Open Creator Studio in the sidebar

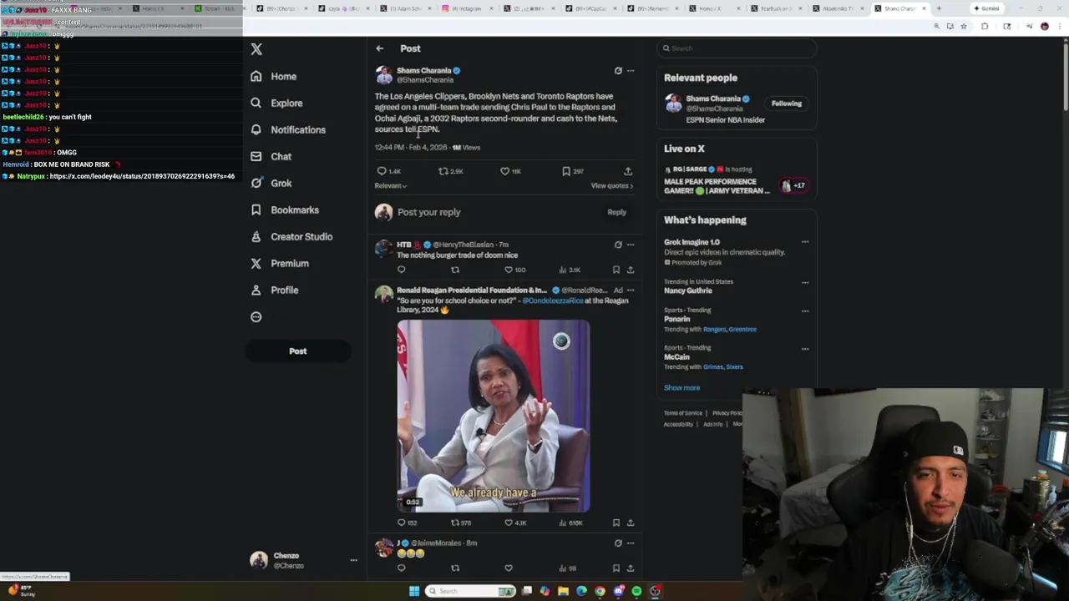(291, 237)
